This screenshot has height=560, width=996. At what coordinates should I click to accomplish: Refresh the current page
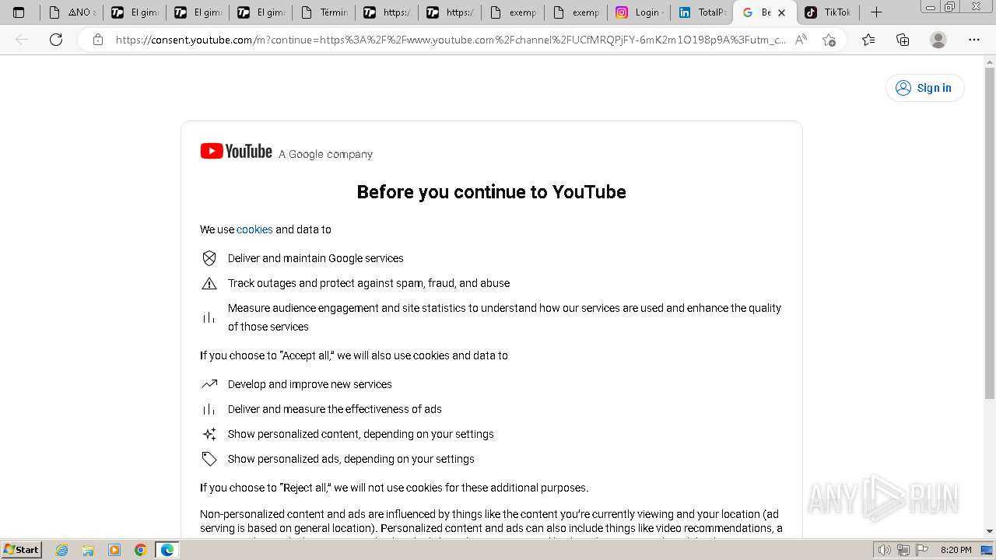click(x=56, y=40)
